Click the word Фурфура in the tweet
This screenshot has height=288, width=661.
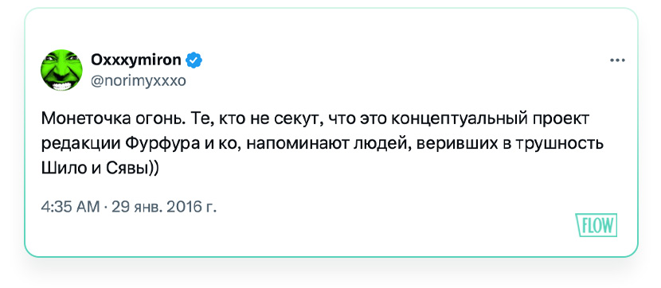162,144
